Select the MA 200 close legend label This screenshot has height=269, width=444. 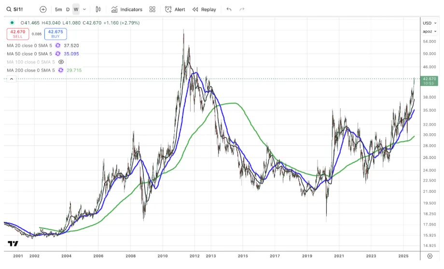[31, 71]
